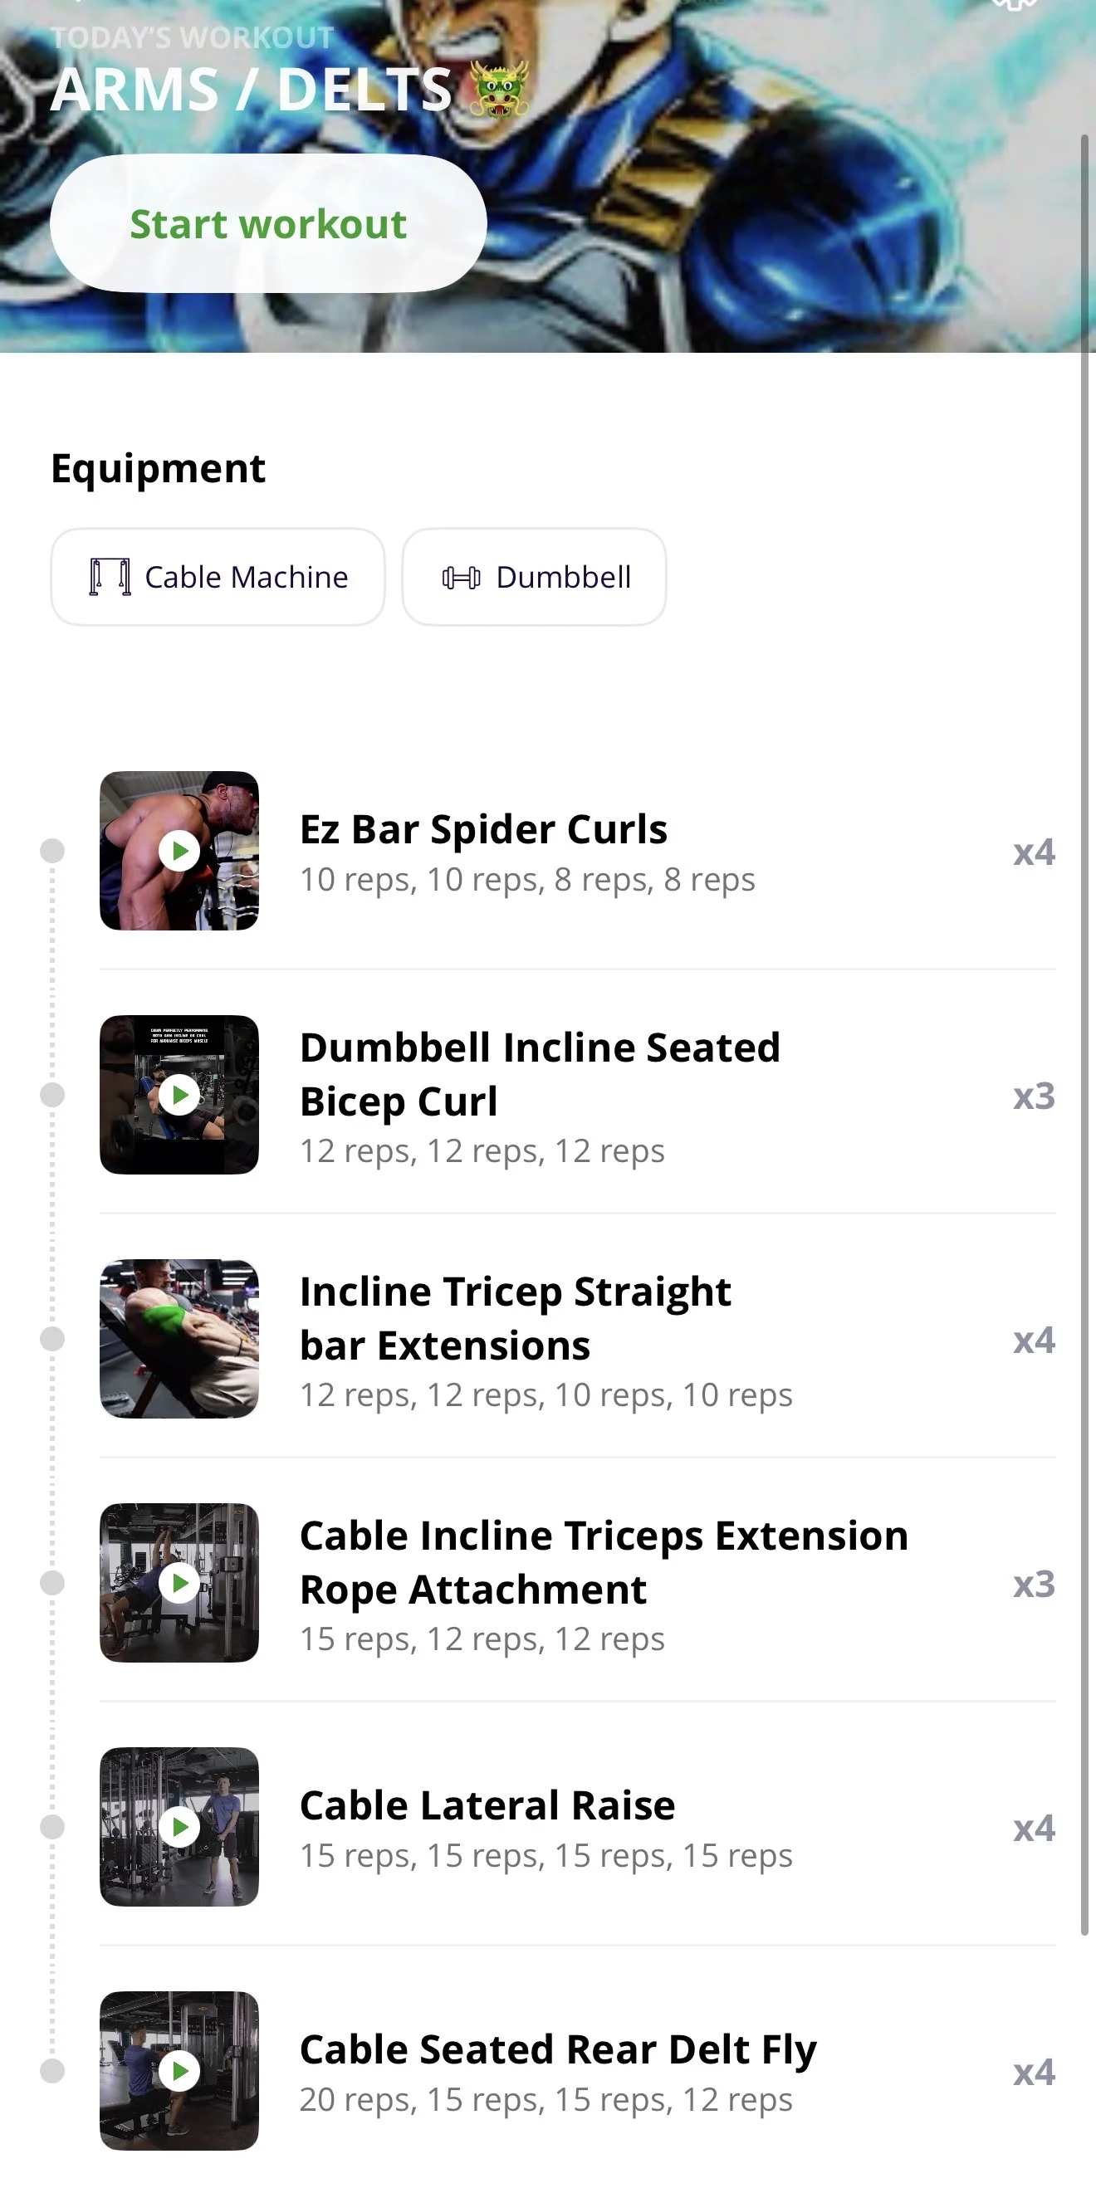The height and width of the screenshot is (2188, 1096).
Task: Play the Cable Seated Rear Delt Fly video
Action: [179, 2070]
